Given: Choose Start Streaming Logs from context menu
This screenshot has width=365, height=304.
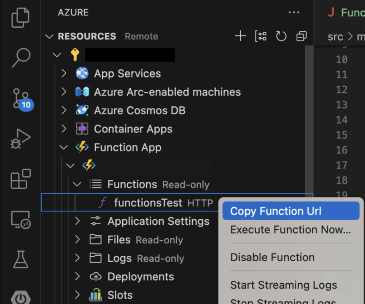Looking at the screenshot, I should pos(291,285).
